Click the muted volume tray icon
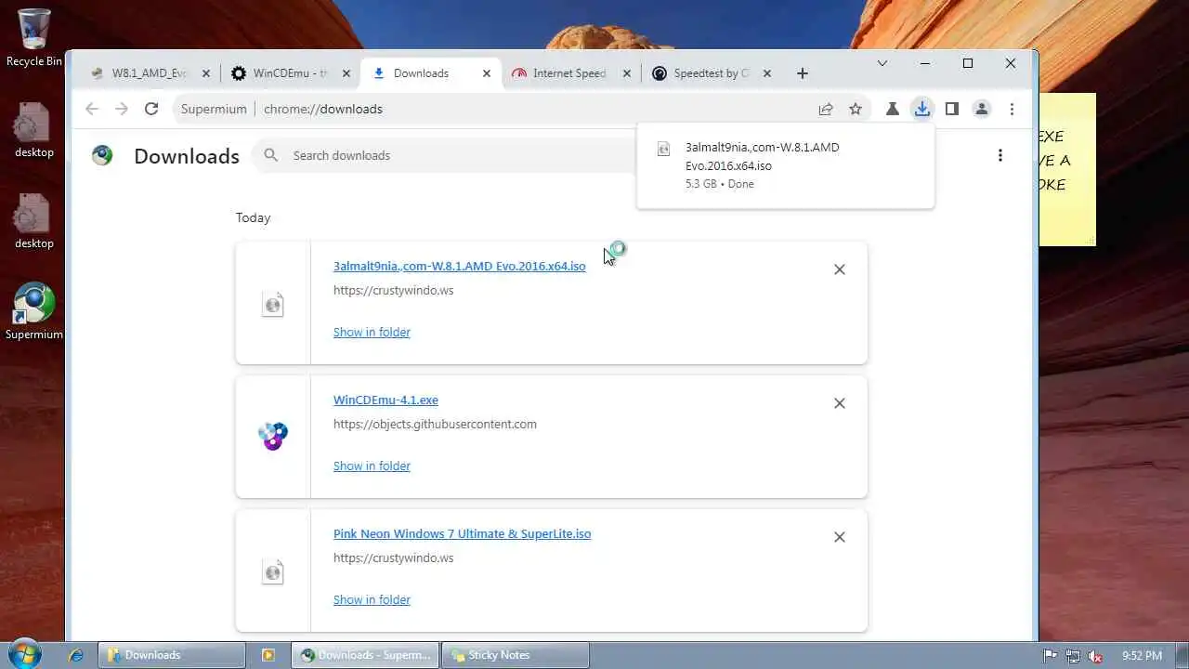The width and height of the screenshot is (1189, 669). [x=1096, y=655]
